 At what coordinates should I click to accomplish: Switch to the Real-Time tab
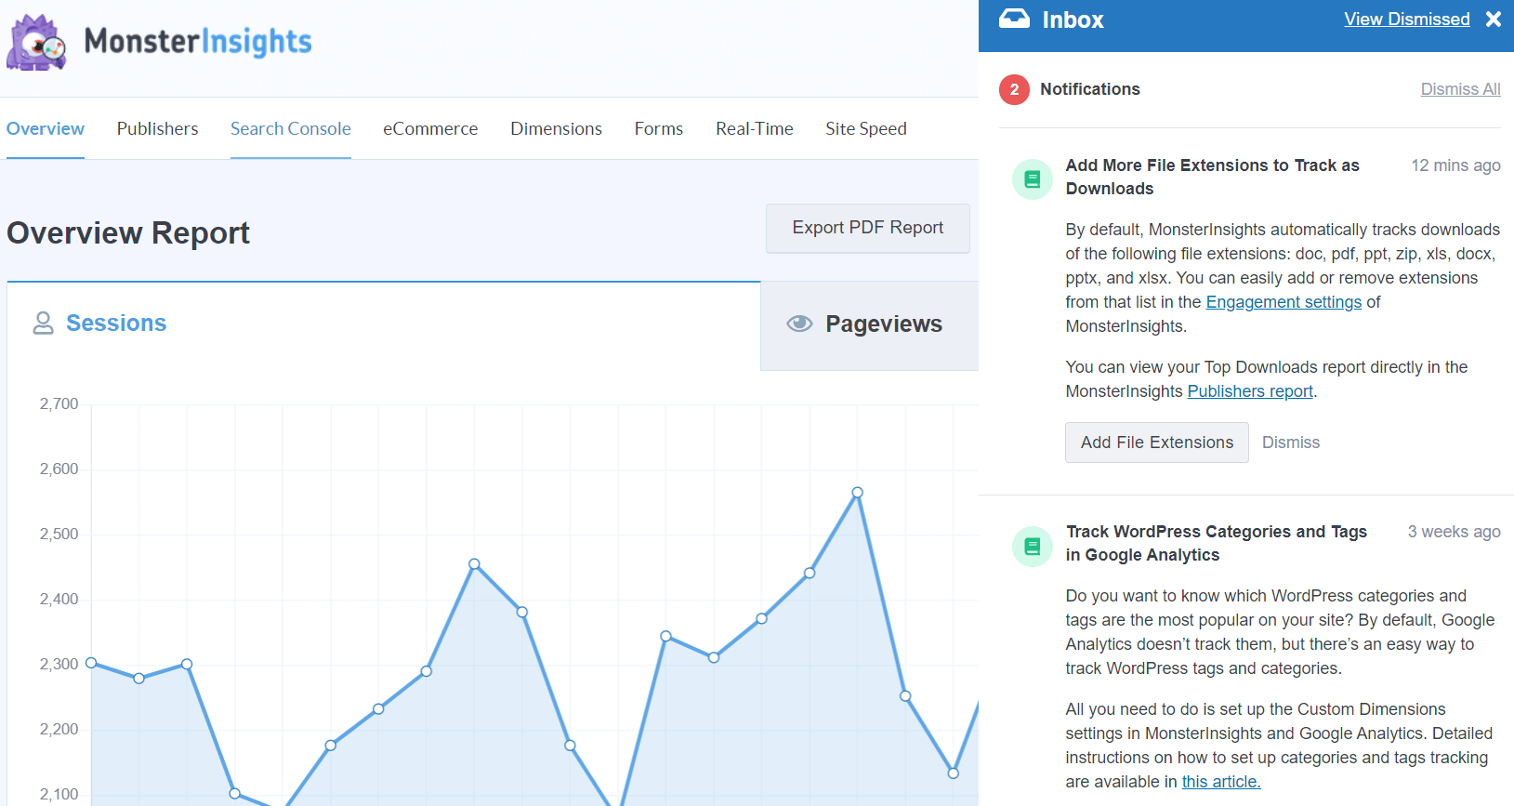(755, 128)
